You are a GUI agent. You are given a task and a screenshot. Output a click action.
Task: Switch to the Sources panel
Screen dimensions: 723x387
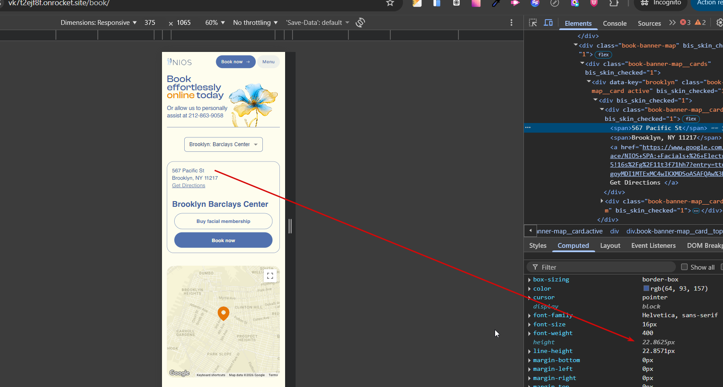pos(649,24)
